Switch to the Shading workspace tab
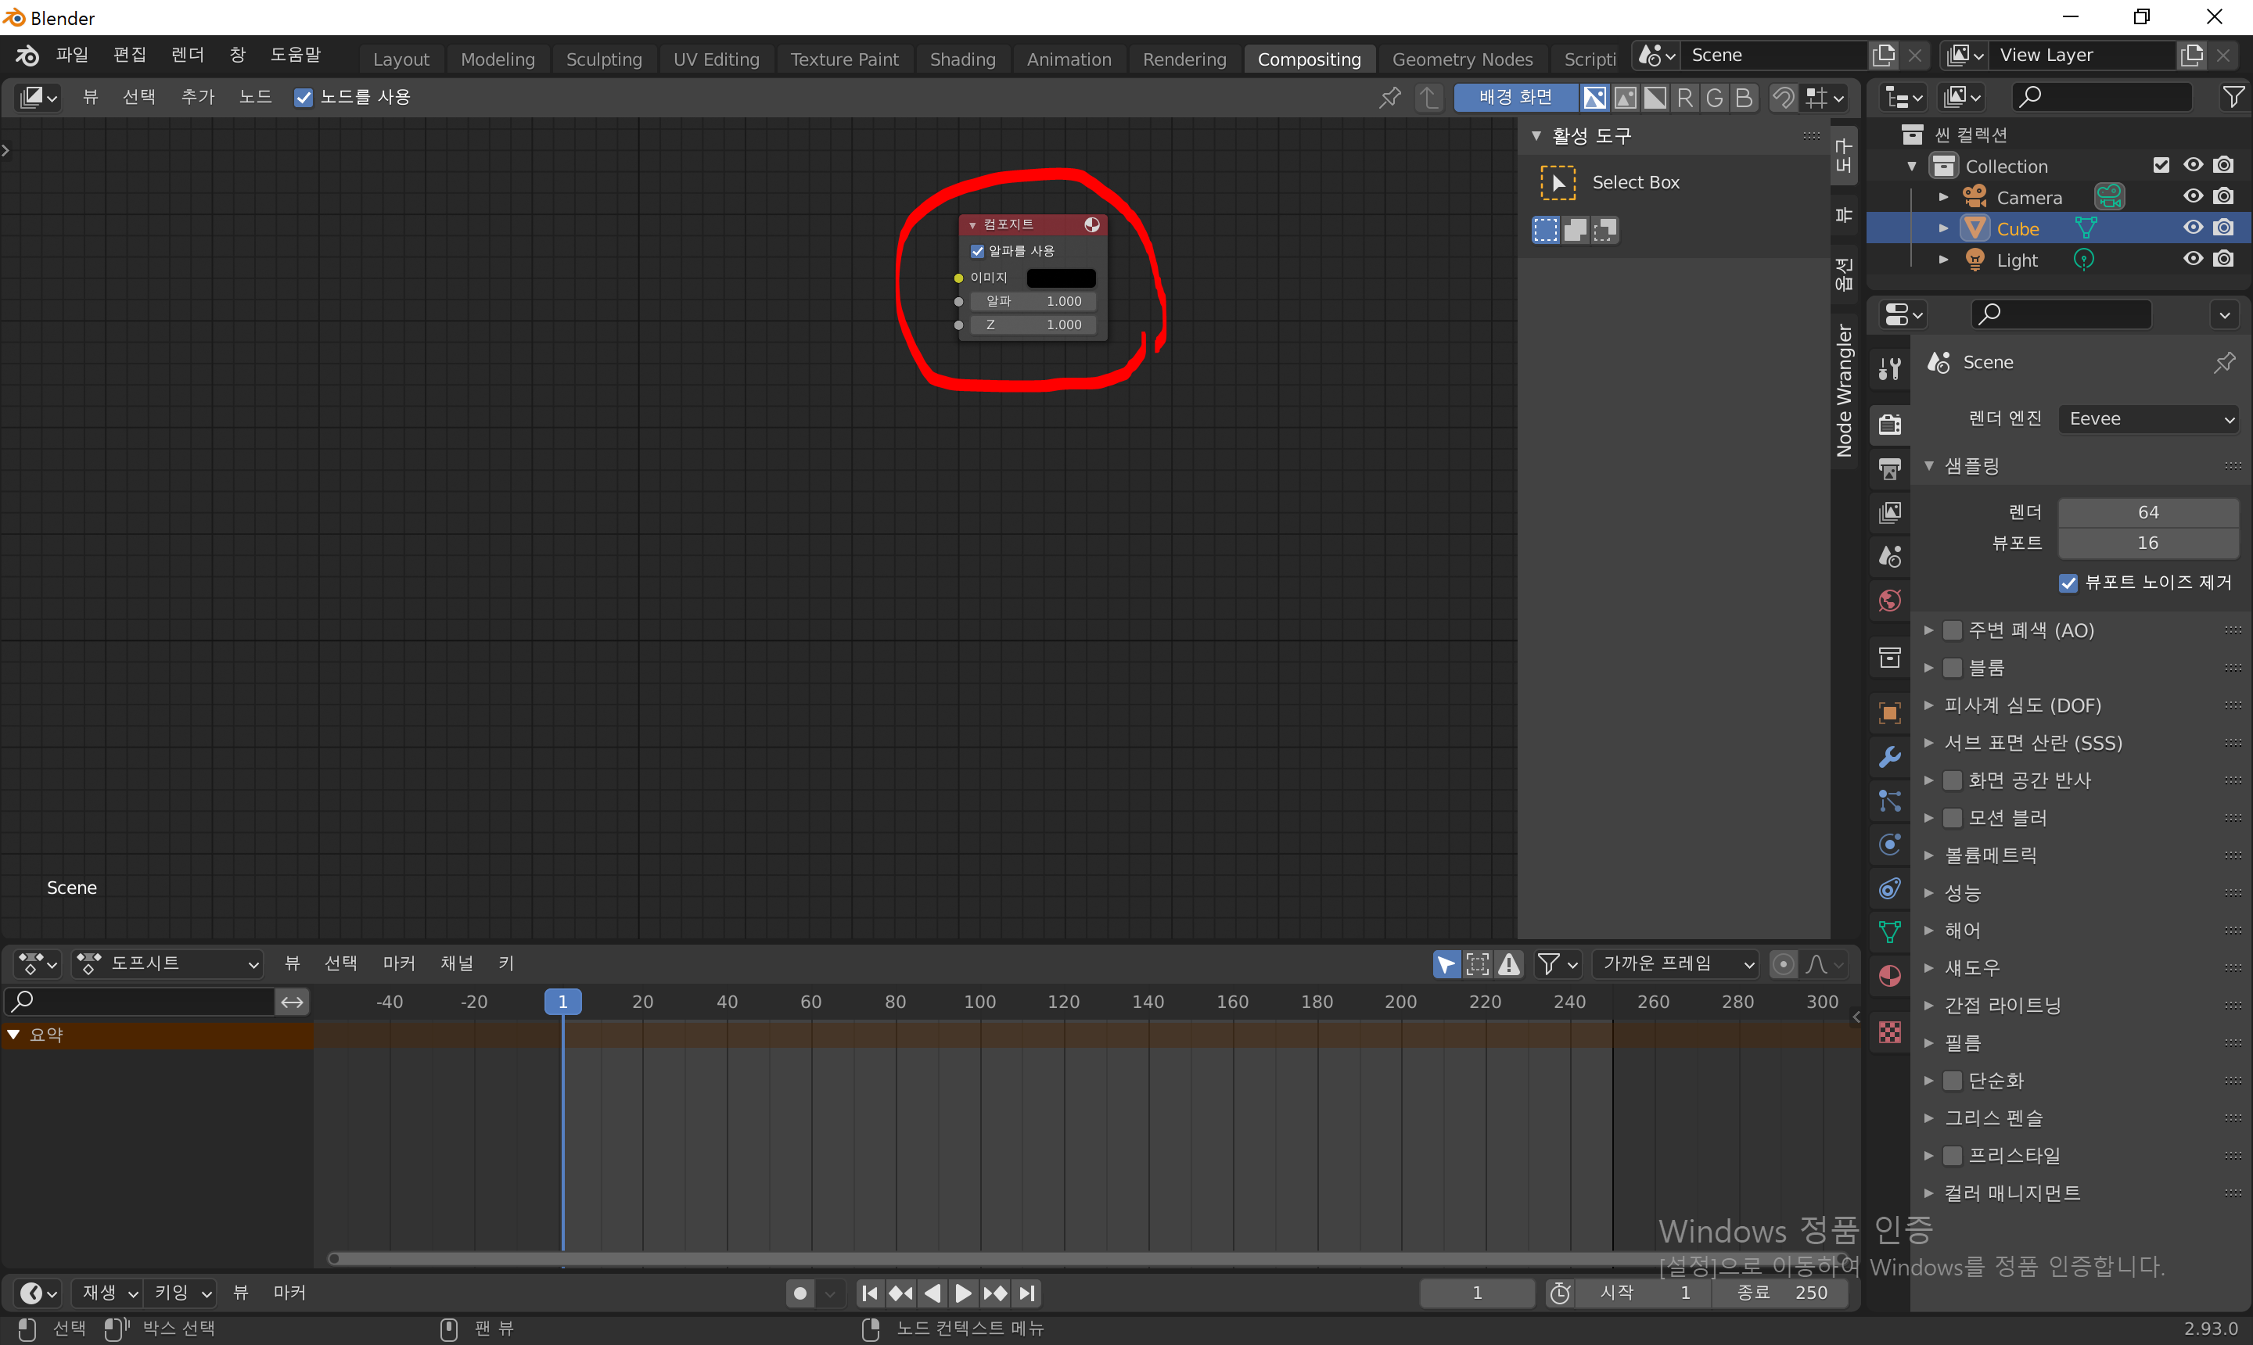 [962, 59]
